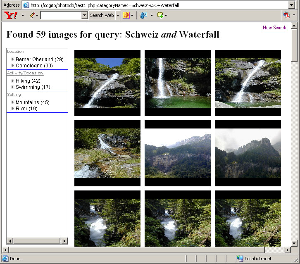Click into the Yahoo toolbar search box

(61, 15)
